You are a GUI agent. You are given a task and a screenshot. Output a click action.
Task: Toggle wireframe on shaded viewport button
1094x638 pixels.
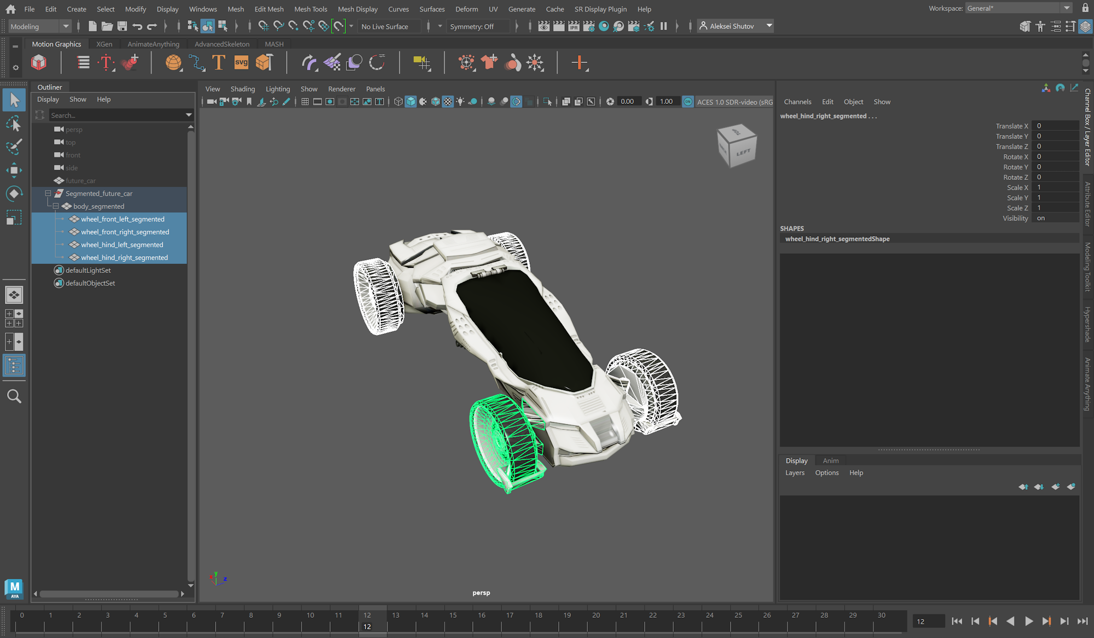435,102
